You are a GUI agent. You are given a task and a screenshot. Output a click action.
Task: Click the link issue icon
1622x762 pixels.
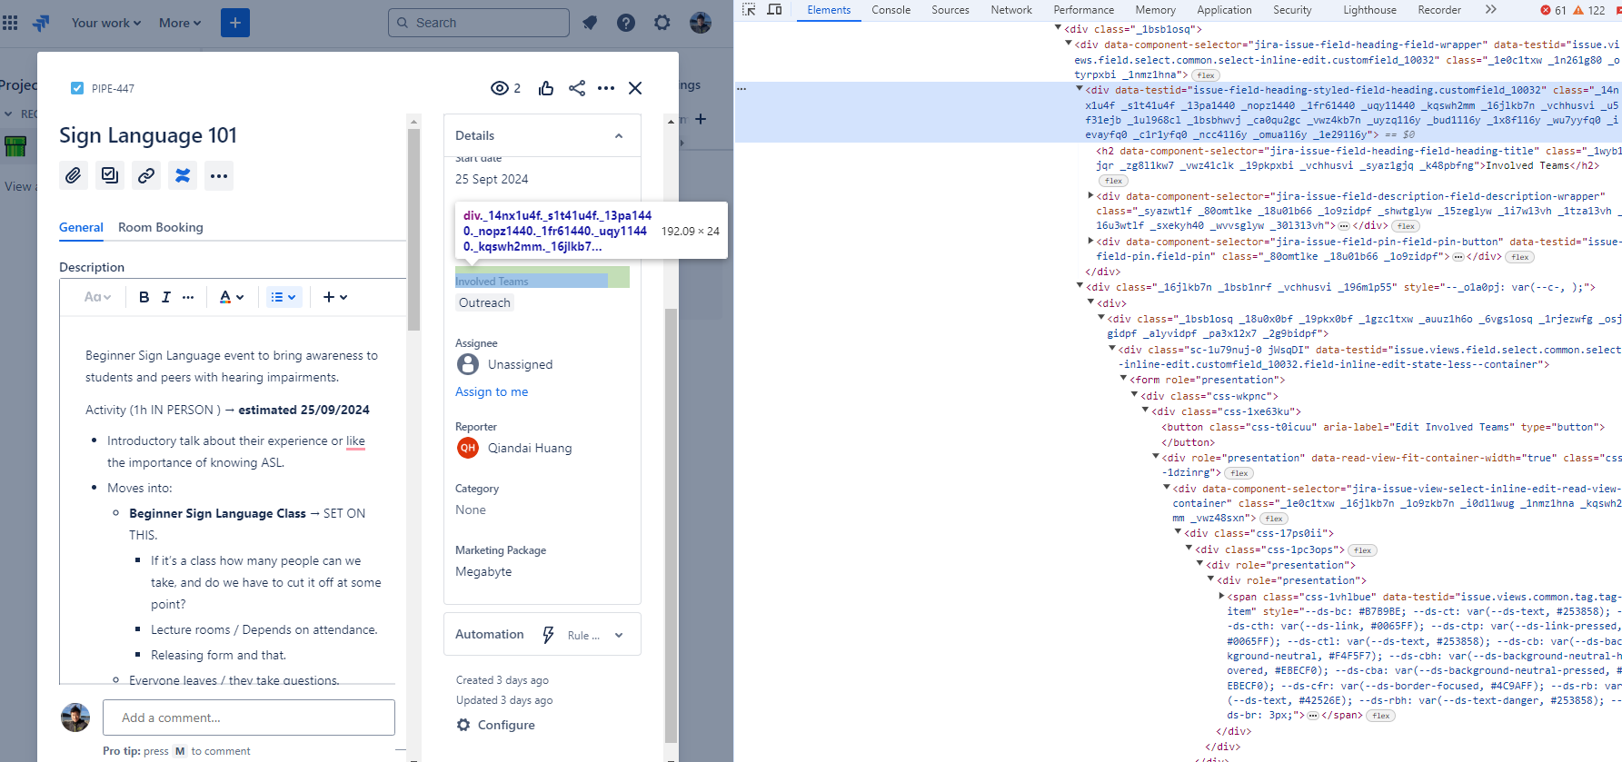pos(146,175)
